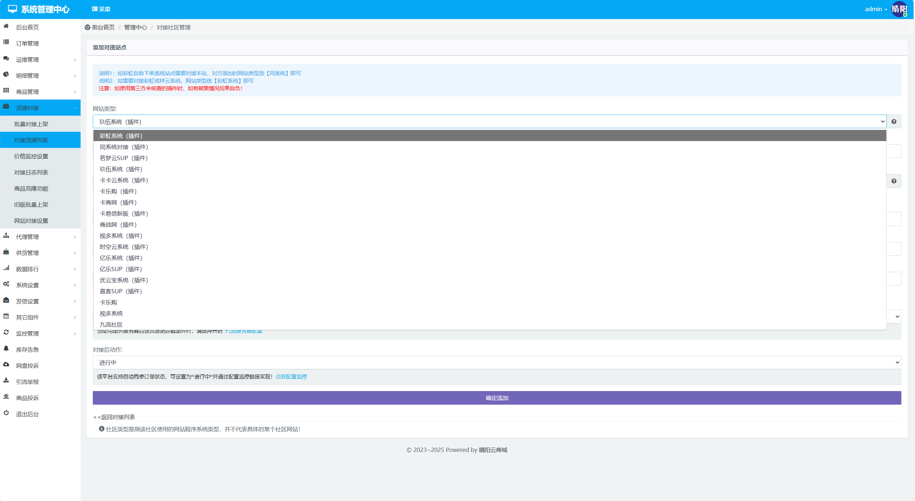Viewport: 915px width, 501px height.
Task: Select 卡卡云系统（插件） option
Action: [x=490, y=180]
